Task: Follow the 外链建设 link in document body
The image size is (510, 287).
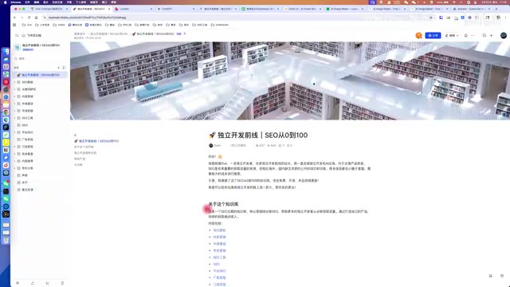Action: pos(219,244)
